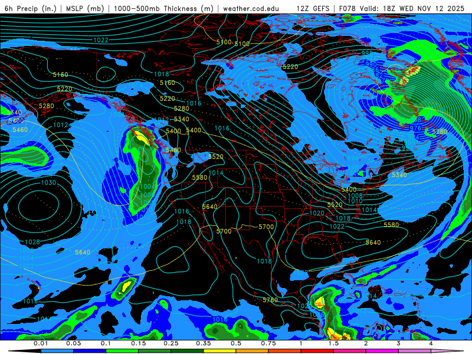Click the 0.25 legend value
Screen dimensions: 472x354
point(171,343)
